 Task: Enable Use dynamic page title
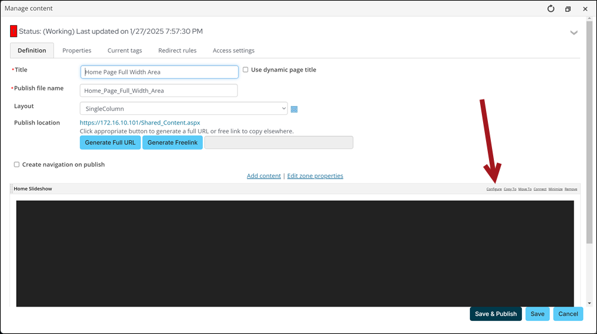(x=245, y=70)
